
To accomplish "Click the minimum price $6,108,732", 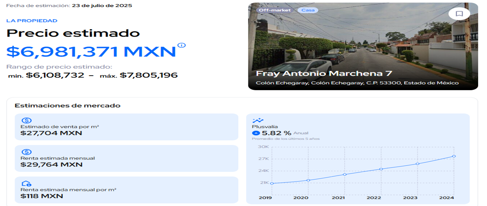I will 55,75.
